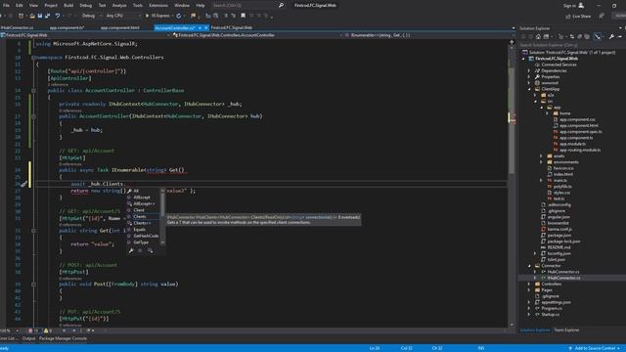Click the browser refresh icon in toolbar
626x352 pixels.
[179, 16]
